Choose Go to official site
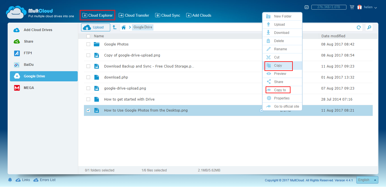386x187 pixels. coord(282,106)
